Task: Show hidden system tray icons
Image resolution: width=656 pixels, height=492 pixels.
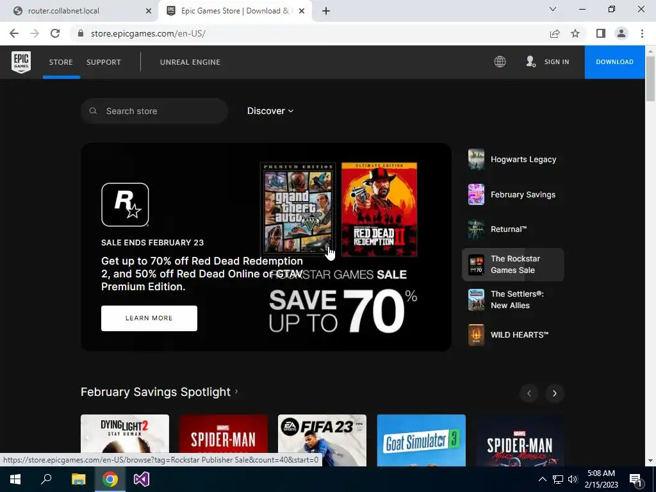Action: pyautogui.click(x=542, y=479)
